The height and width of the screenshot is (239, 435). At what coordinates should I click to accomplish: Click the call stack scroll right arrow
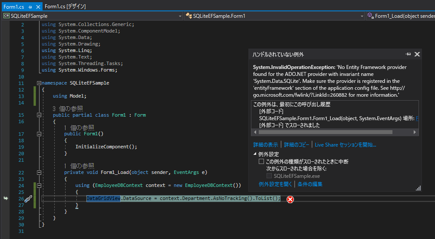tap(415, 132)
